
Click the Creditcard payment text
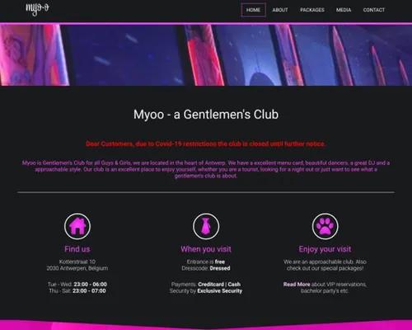coord(211,284)
